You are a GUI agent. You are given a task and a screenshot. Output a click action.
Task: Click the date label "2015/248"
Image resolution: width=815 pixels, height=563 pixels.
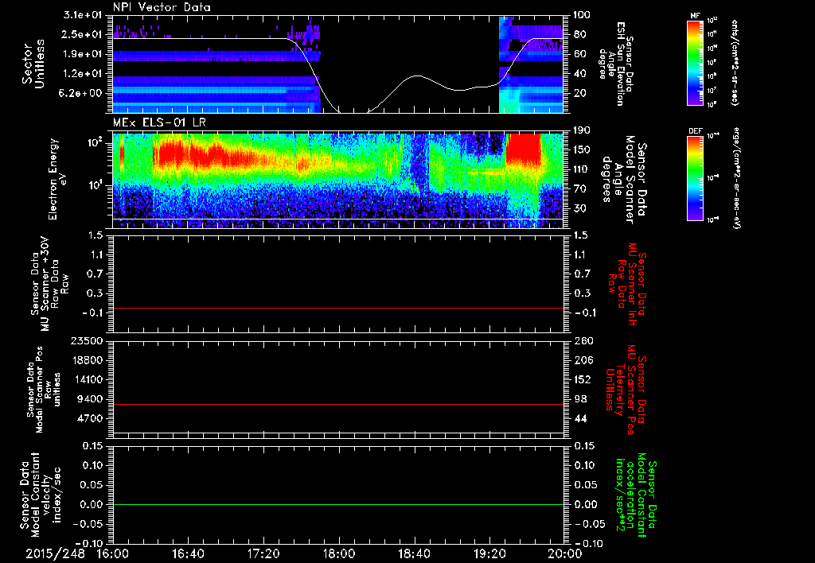click(55, 553)
